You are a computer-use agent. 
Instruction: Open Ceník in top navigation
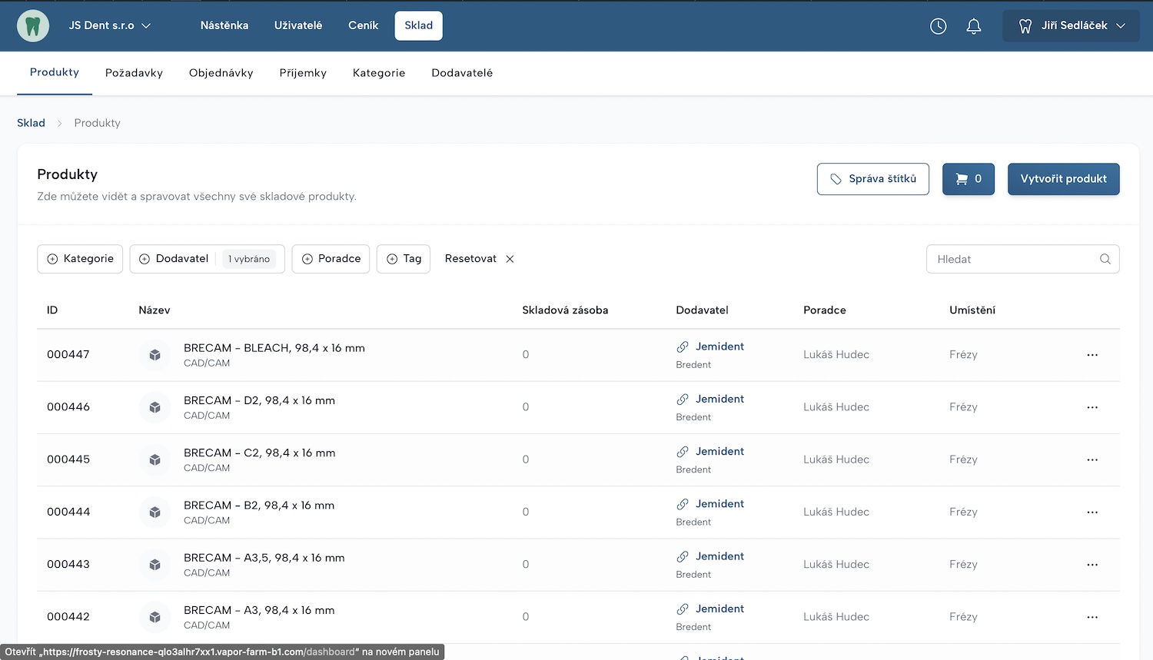click(x=363, y=25)
